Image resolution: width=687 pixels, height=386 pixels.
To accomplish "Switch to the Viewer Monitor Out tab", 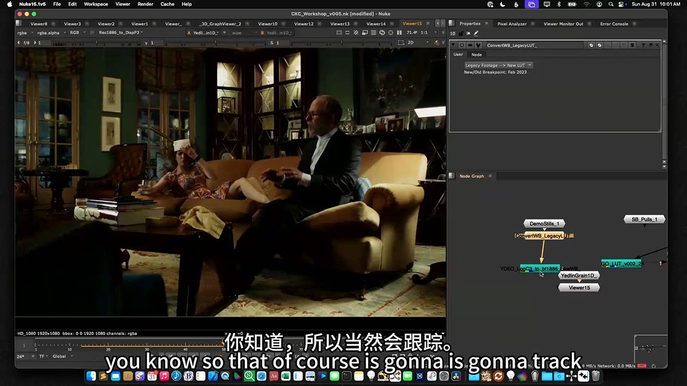I will coord(563,23).
